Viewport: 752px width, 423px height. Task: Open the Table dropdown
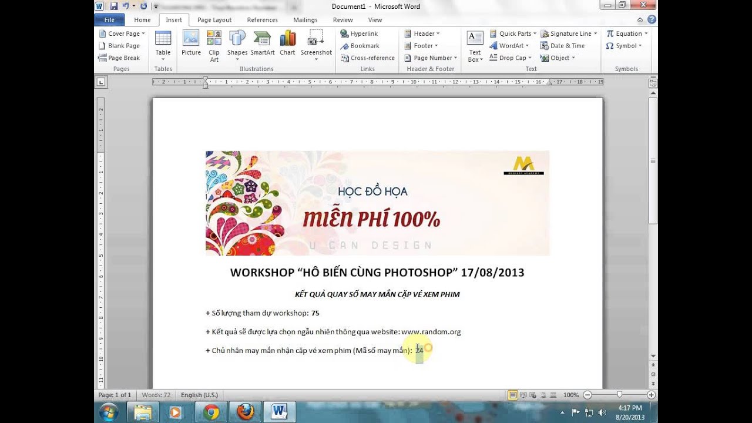click(163, 46)
